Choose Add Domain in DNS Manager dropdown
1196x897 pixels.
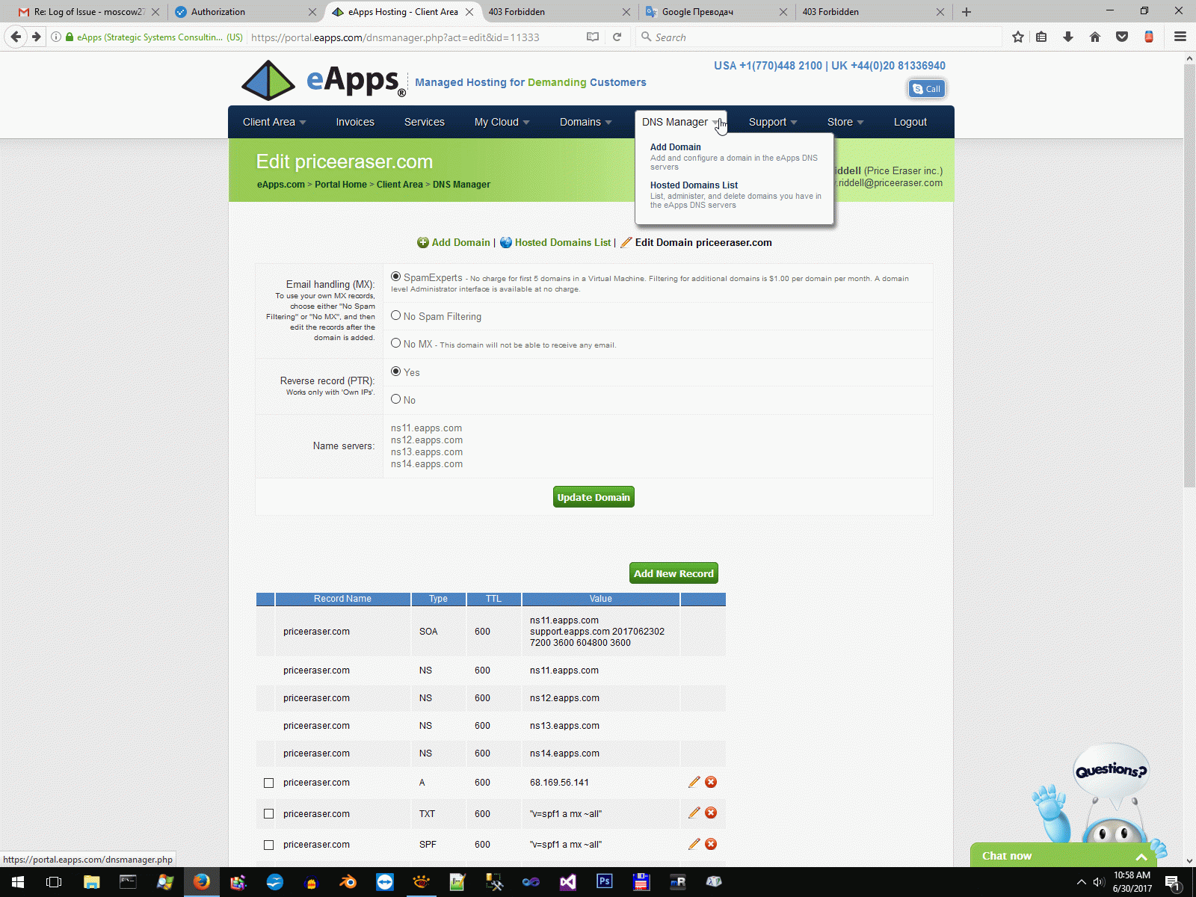676,147
